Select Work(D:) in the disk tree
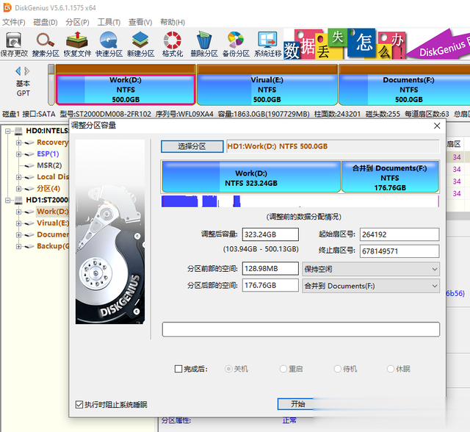Viewport: 470px width, 432px height. [52, 212]
